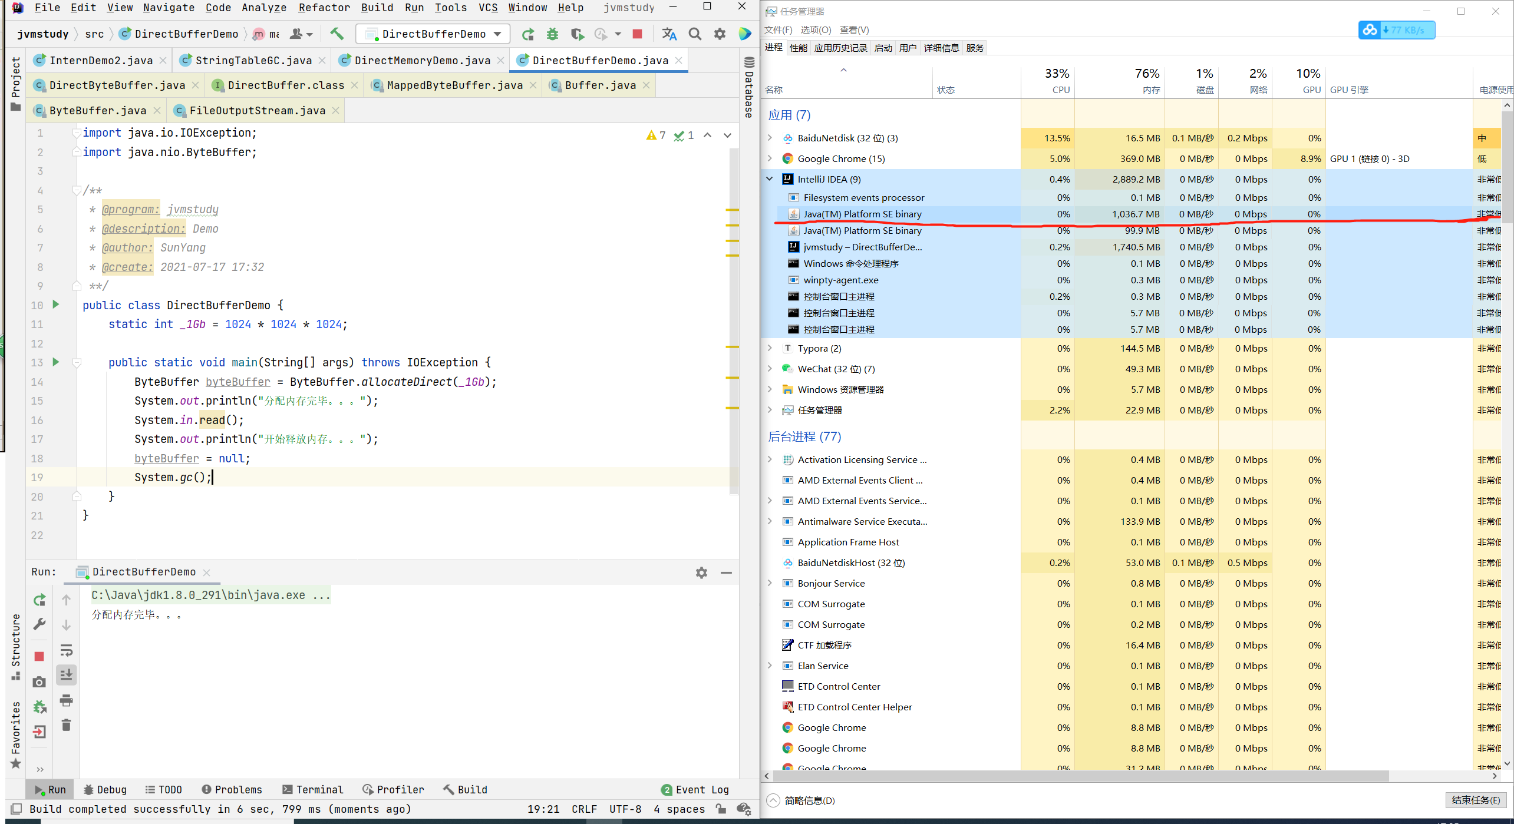Open the Problems tool window button
Screen dimensions: 1514x824
point(232,789)
